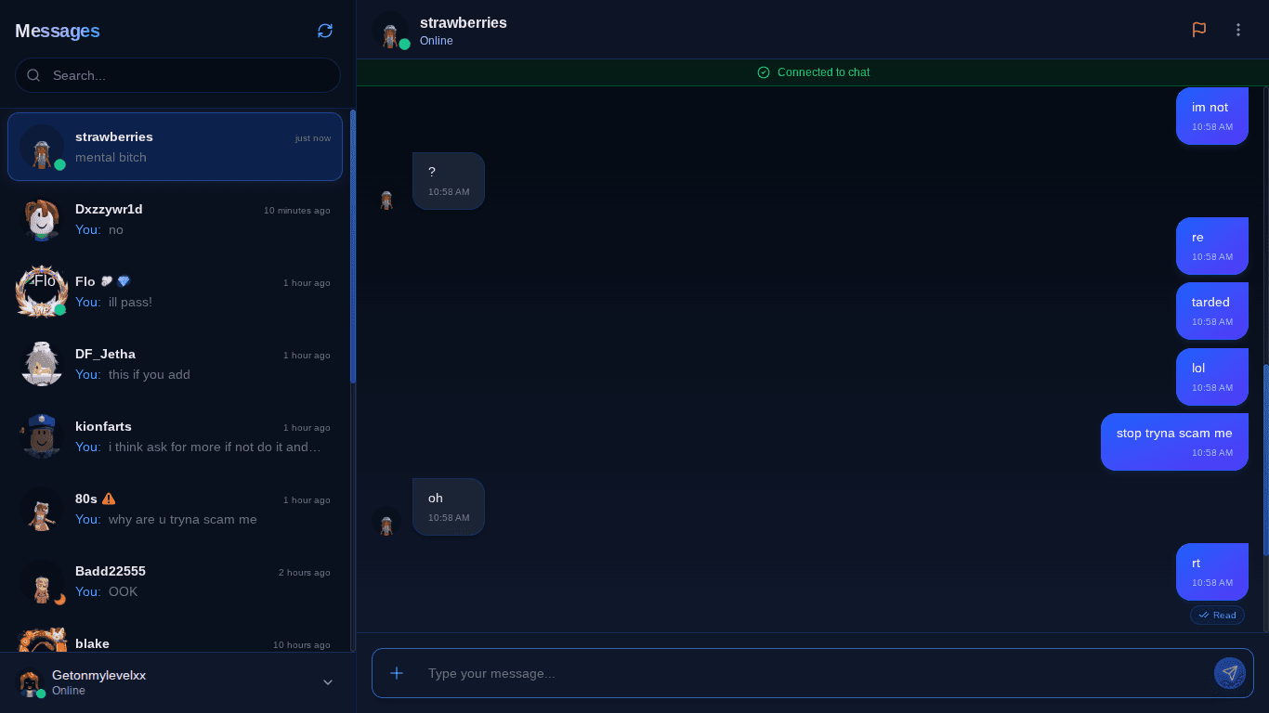The image size is (1269, 713).
Task: Click the Read receipt badge
Action: [x=1217, y=615]
